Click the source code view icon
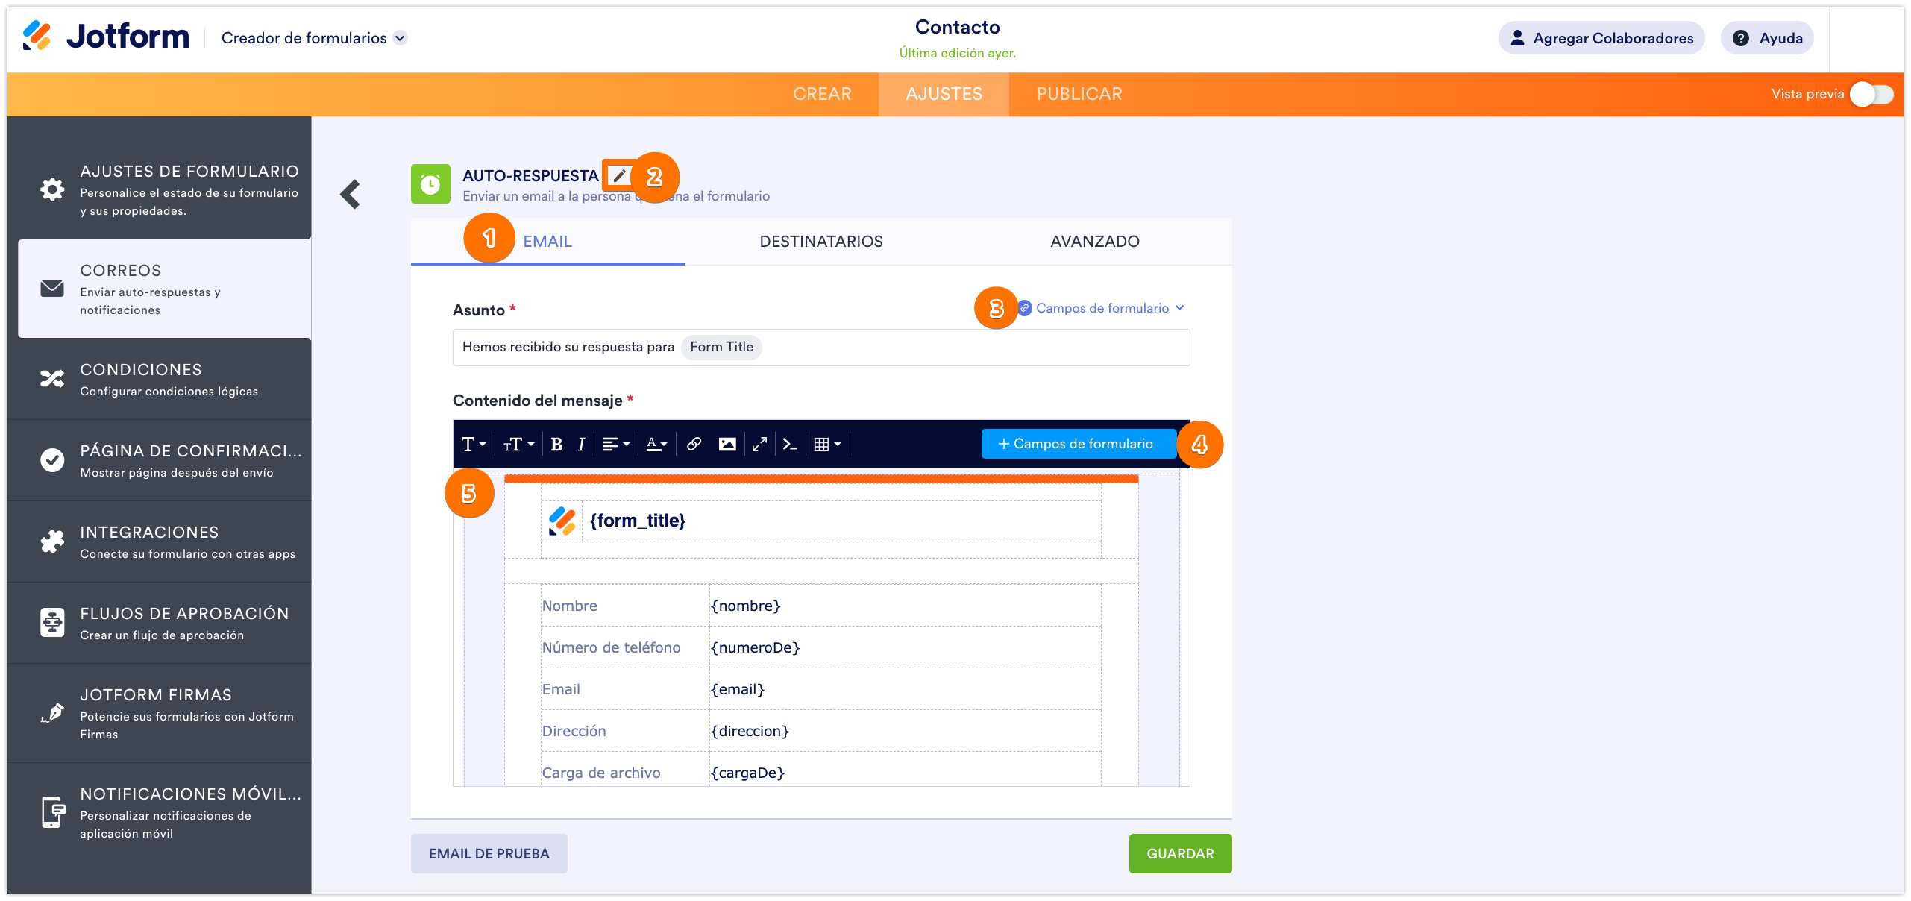Screen dimensions: 1911x901 790,445
